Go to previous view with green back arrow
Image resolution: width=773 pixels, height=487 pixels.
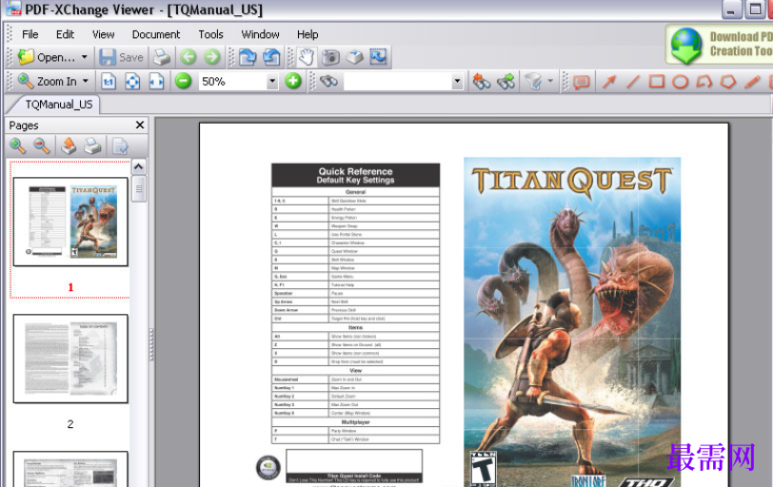(x=188, y=57)
